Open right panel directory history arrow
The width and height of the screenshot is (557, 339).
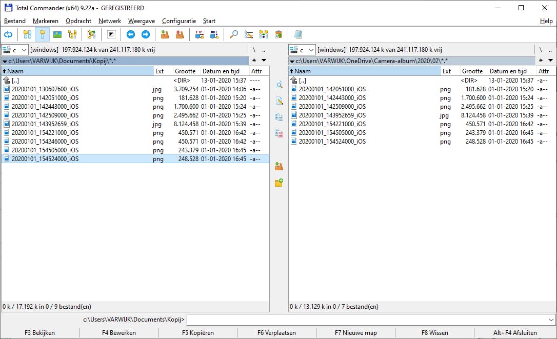point(550,61)
